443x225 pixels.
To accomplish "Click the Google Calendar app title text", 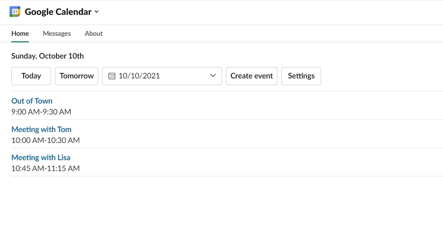I will [x=58, y=12].
